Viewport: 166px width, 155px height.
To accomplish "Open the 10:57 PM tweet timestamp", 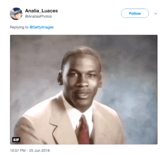I will tap(18, 150).
